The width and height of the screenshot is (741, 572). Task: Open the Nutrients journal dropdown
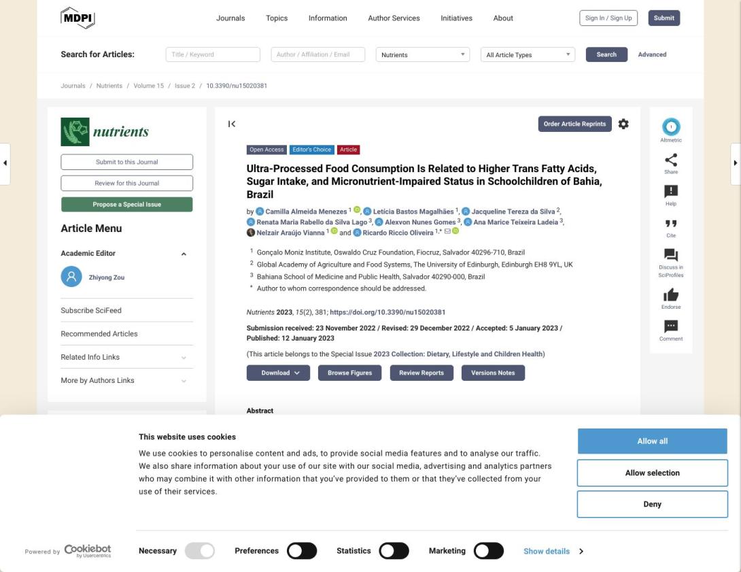[422, 54]
